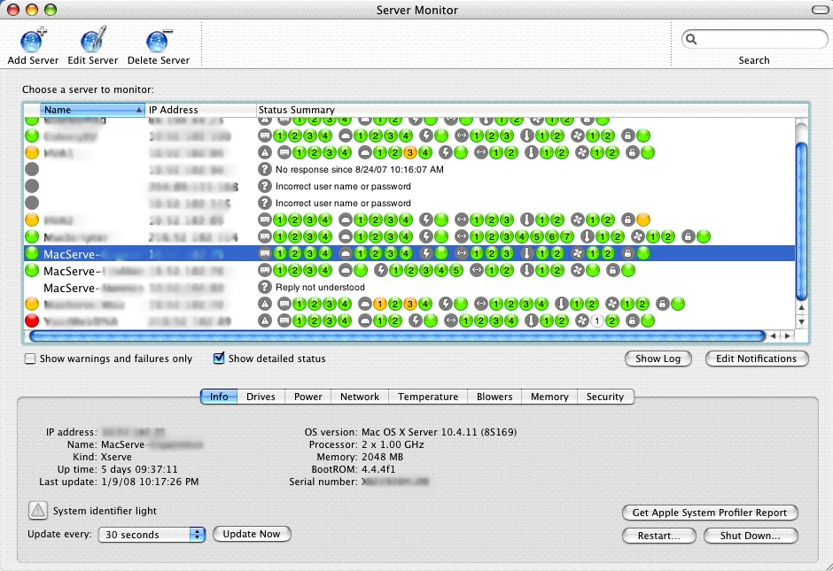Viewport: 833px width, 571px height.
Task: Open the Power tab
Action: (x=308, y=397)
